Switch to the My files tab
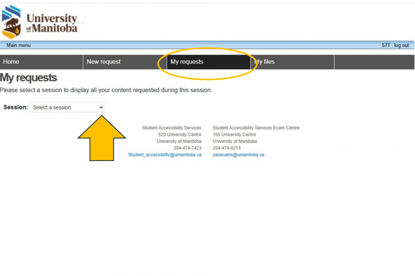415x276 pixels. click(266, 62)
